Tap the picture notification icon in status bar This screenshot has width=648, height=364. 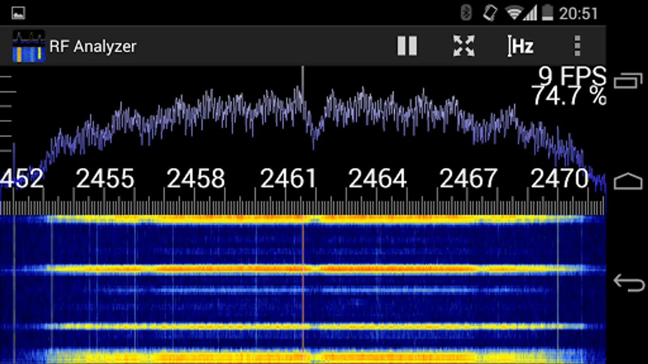(18, 13)
